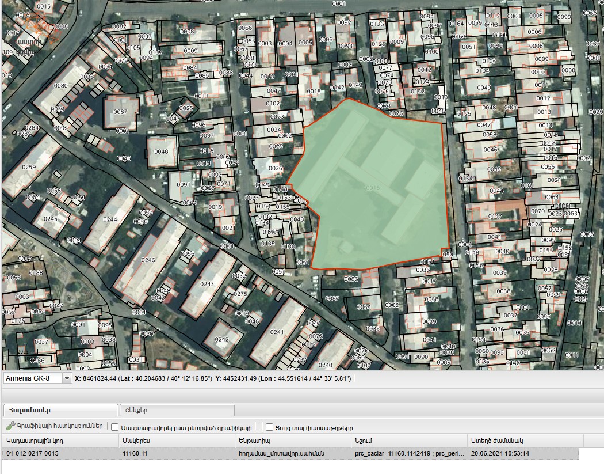
Task: Select the table row 01-012-0217-0015
Action: (x=290, y=454)
